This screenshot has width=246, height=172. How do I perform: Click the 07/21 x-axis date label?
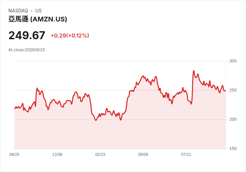(x=186, y=155)
